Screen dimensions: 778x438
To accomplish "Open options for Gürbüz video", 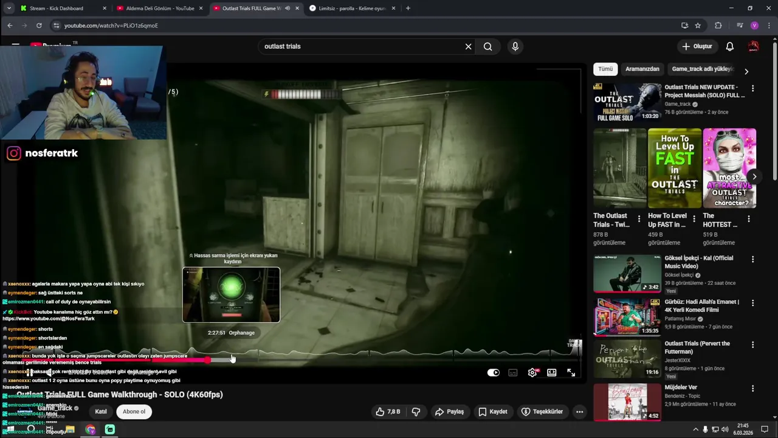I will point(752,303).
